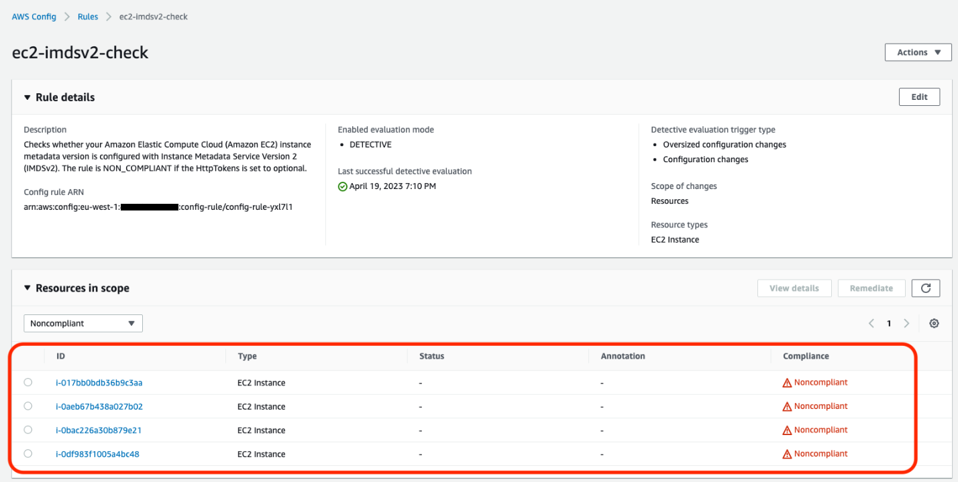
Task: Navigate to Rules via the breadcrumb
Action: pos(87,16)
